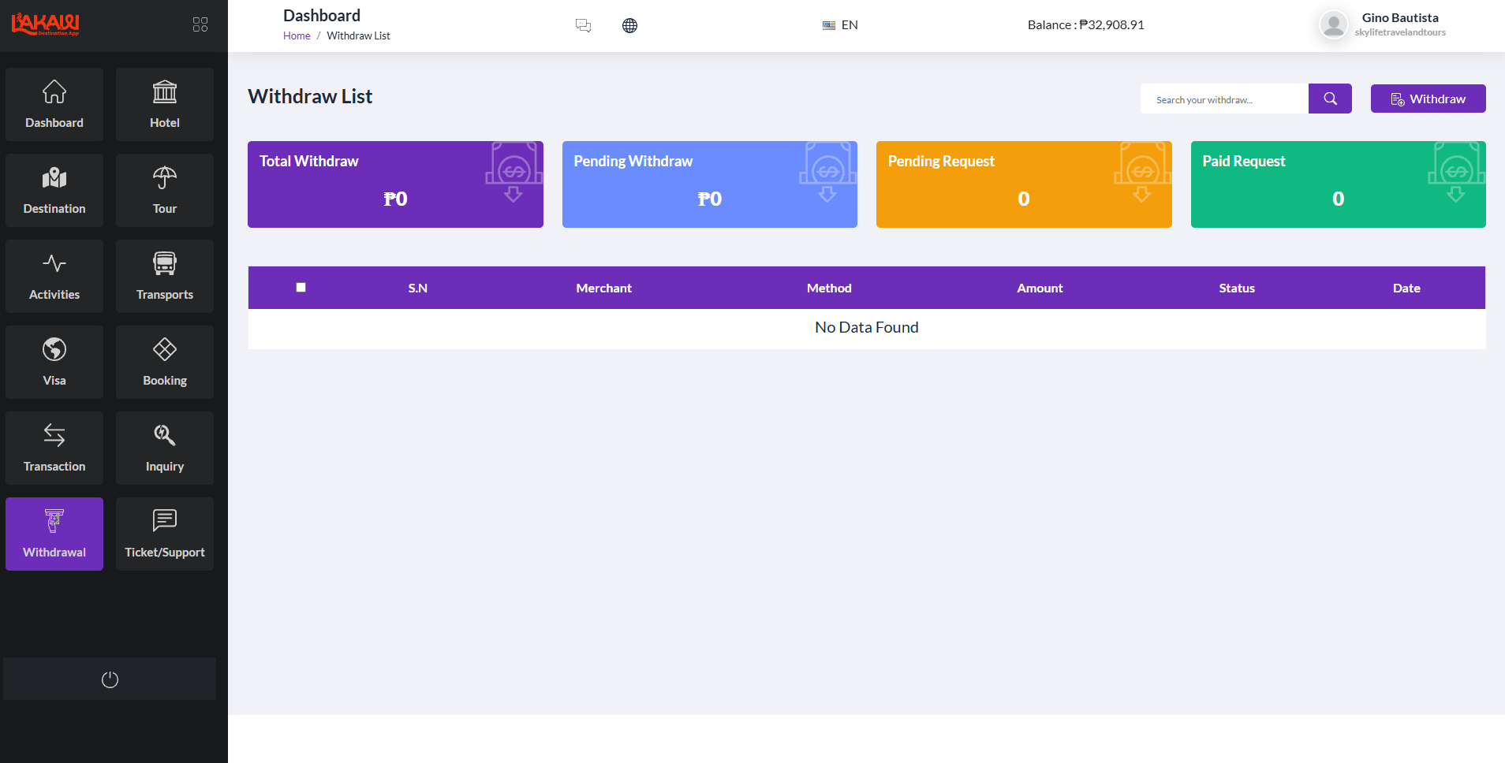
Task: Click the Balance amount text
Action: [x=1086, y=24]
